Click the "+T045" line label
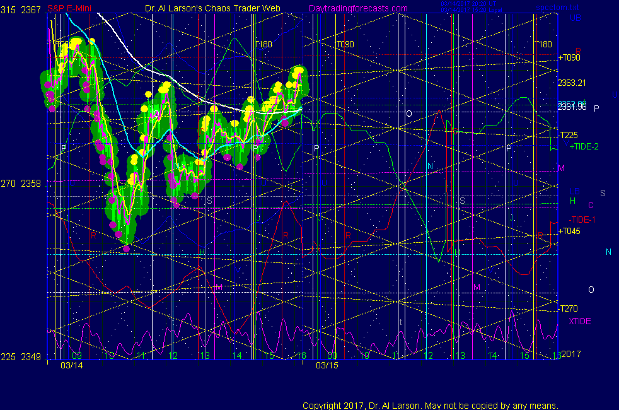Image resolution: width=619 pixels, height=410 pixels. [569, 231]
